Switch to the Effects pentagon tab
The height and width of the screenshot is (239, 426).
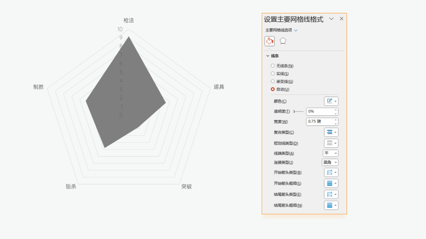[283, 41]
